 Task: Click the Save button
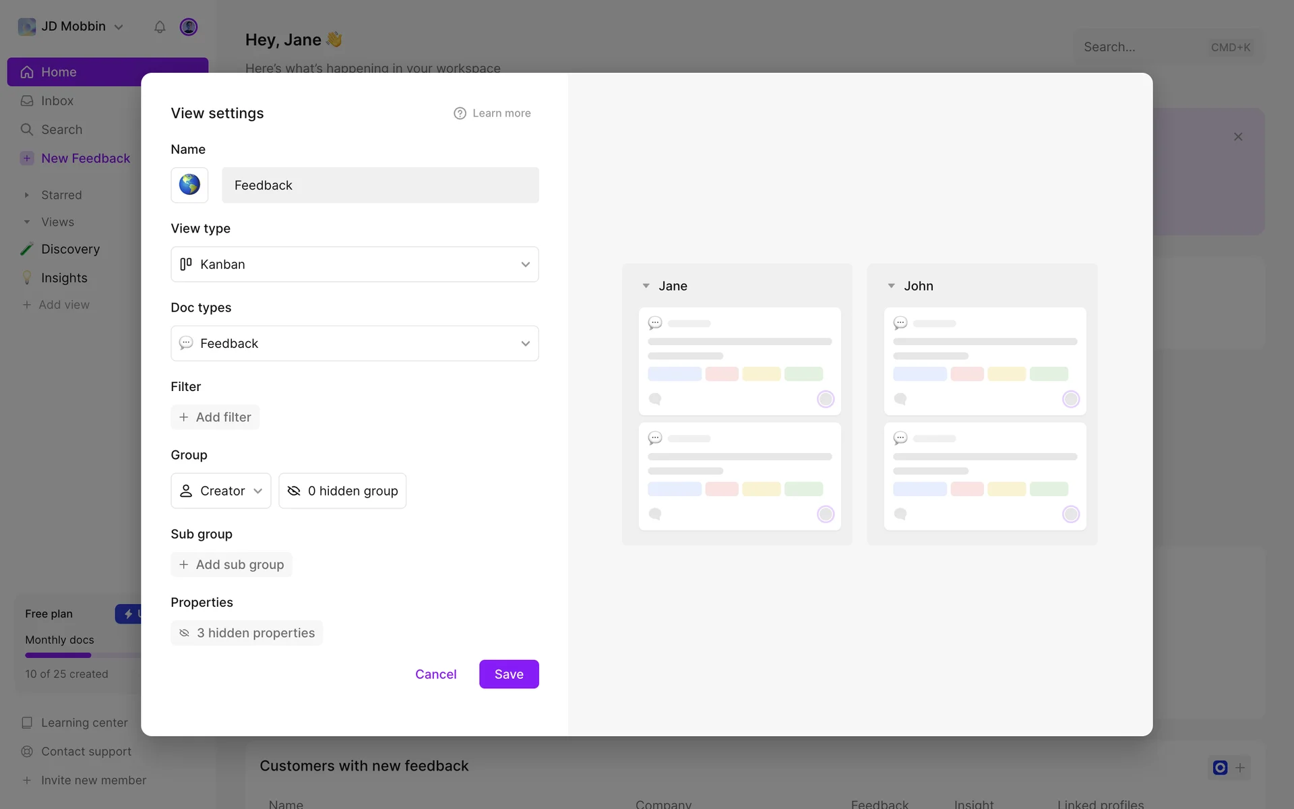pyautogui.click(x=509, y=674)
